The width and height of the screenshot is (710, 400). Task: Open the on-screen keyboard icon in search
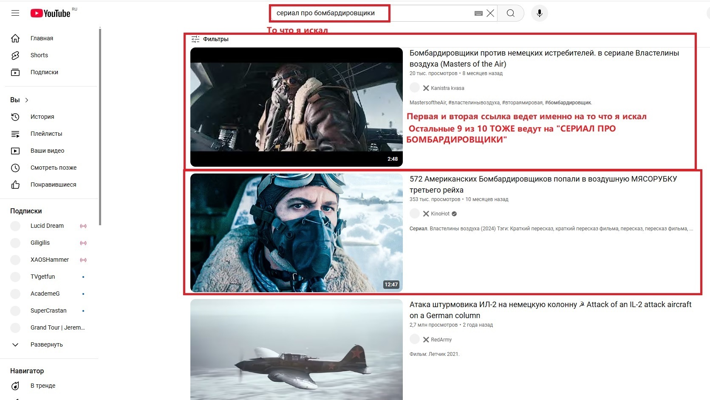pyautogui.click(x=478, y=13)
